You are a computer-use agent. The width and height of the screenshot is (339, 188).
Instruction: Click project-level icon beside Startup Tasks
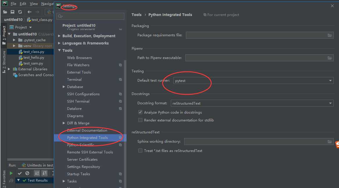pos(121,174)
